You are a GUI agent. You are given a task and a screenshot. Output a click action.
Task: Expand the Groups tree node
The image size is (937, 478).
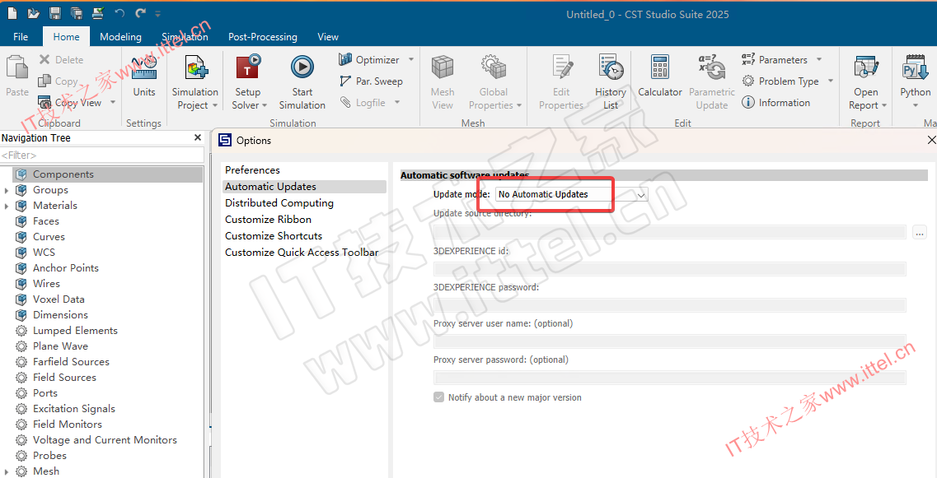(x=7, y=190)
